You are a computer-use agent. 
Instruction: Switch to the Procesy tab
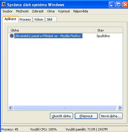click(x=25, y=19)
